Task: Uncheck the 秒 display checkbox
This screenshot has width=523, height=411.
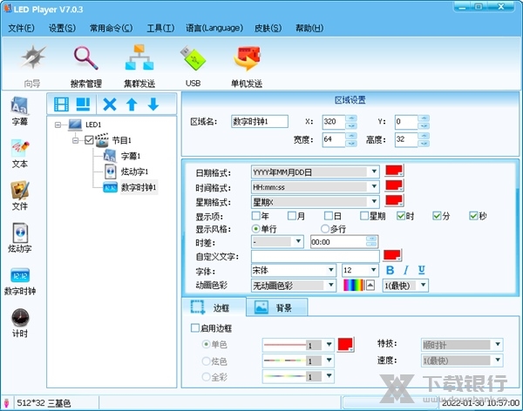Action: pyautogui.click(x=473, y=216)
